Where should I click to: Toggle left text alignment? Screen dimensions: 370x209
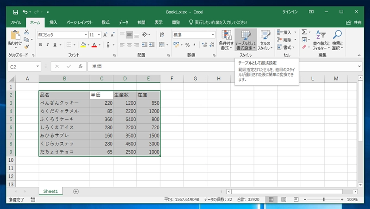pyautogui.click(x=122, y=44)
